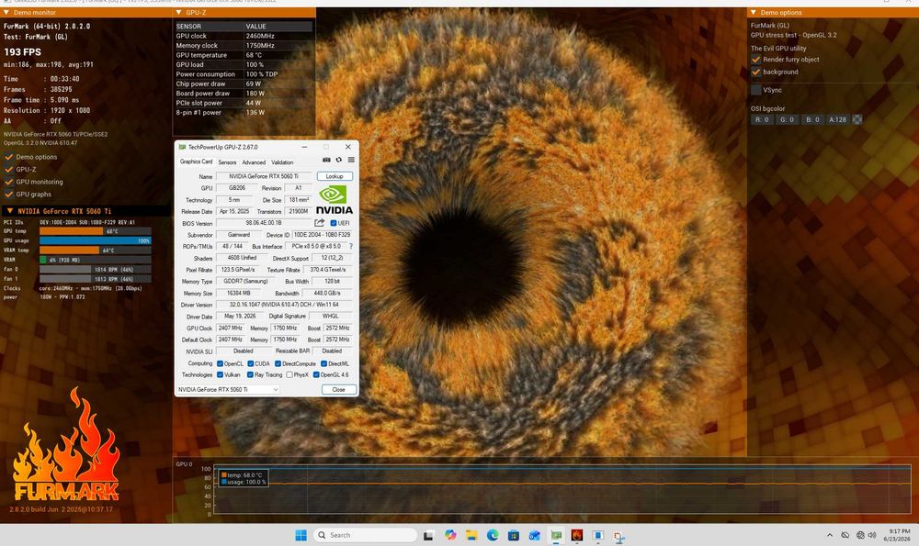Click the GPU-Z refresh icon

coord(339,160)
